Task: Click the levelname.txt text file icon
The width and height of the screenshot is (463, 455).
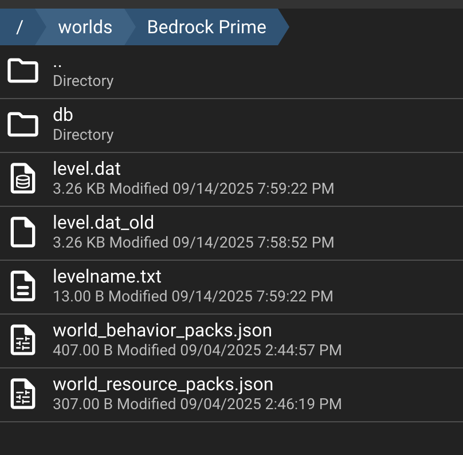Action: 23,287
